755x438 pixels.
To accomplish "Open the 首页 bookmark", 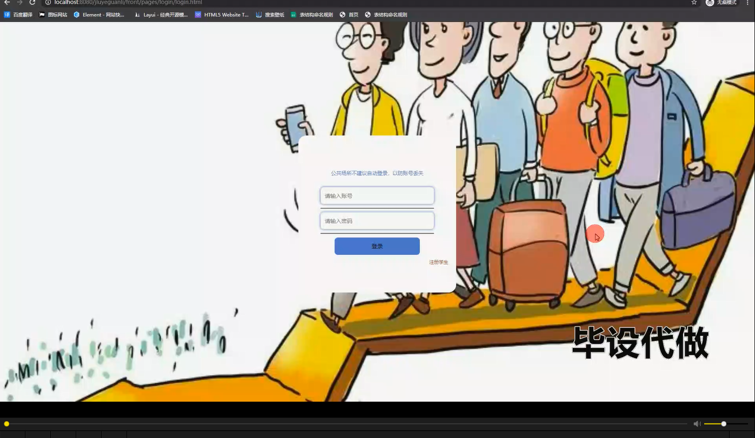I will coord(349,15).
